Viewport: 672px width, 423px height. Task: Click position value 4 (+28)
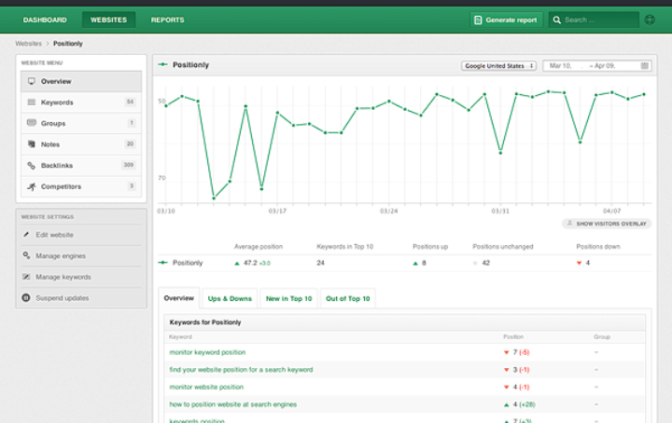(x=524, y=404)
